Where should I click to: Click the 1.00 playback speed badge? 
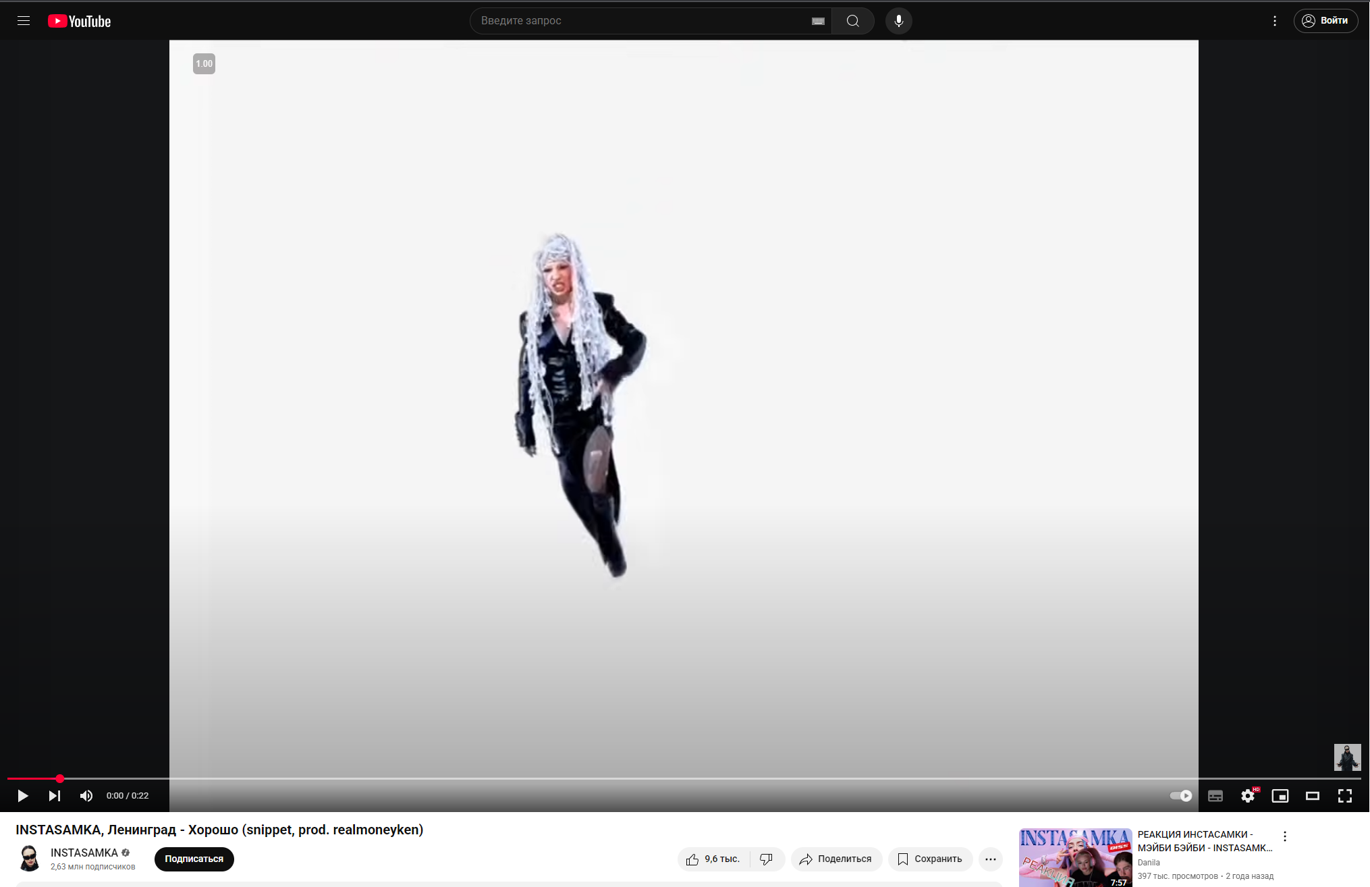coord(204,63)
